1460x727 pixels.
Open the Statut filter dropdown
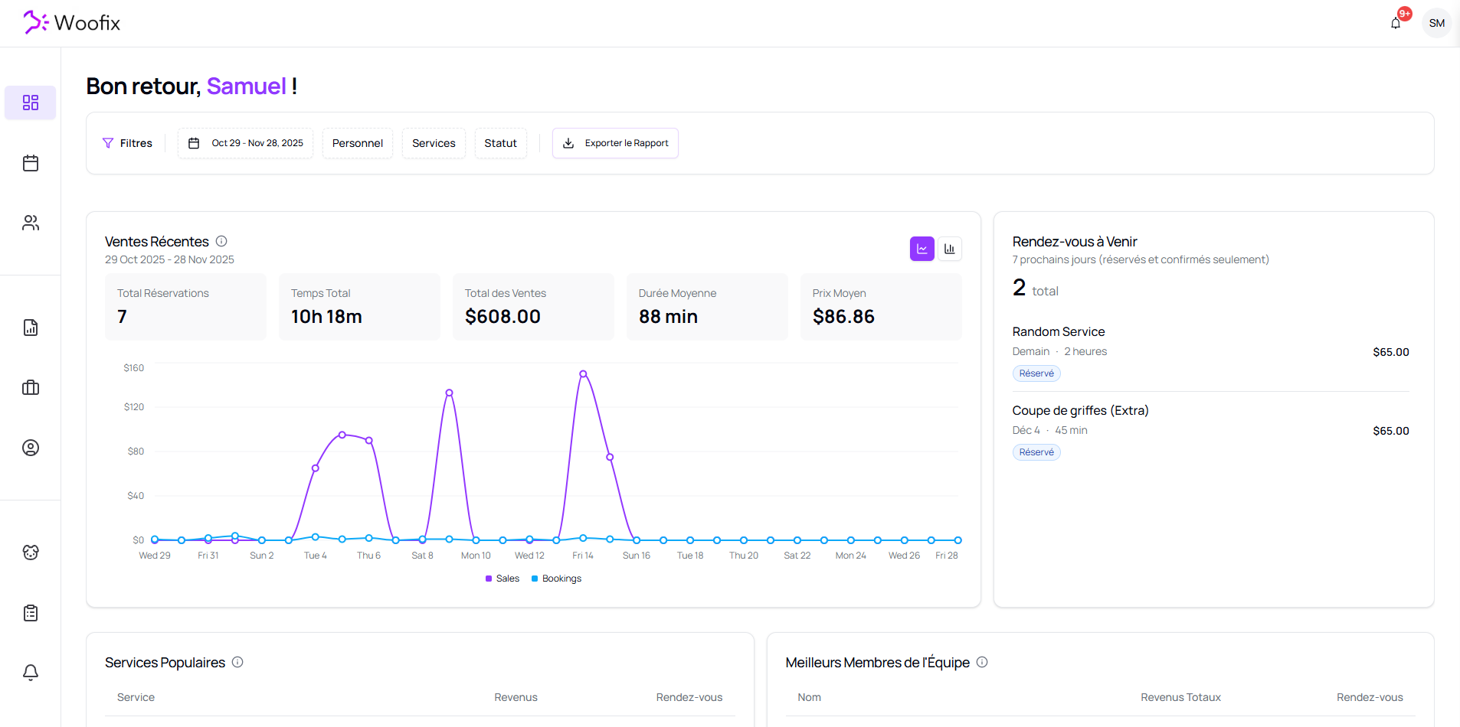click(x=500, y=143)
